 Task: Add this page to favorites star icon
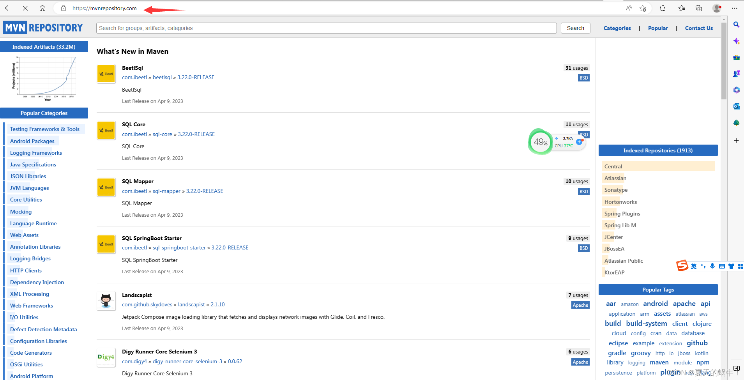(643, 8)
